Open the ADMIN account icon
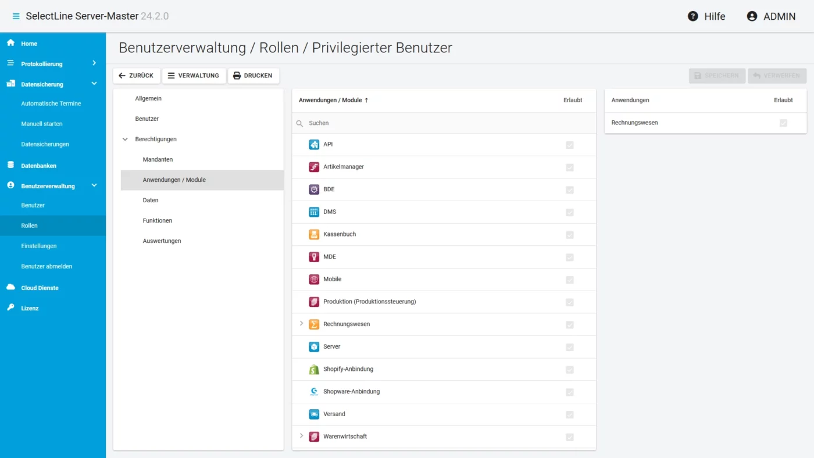814x458 pixels. pos(752,16)
